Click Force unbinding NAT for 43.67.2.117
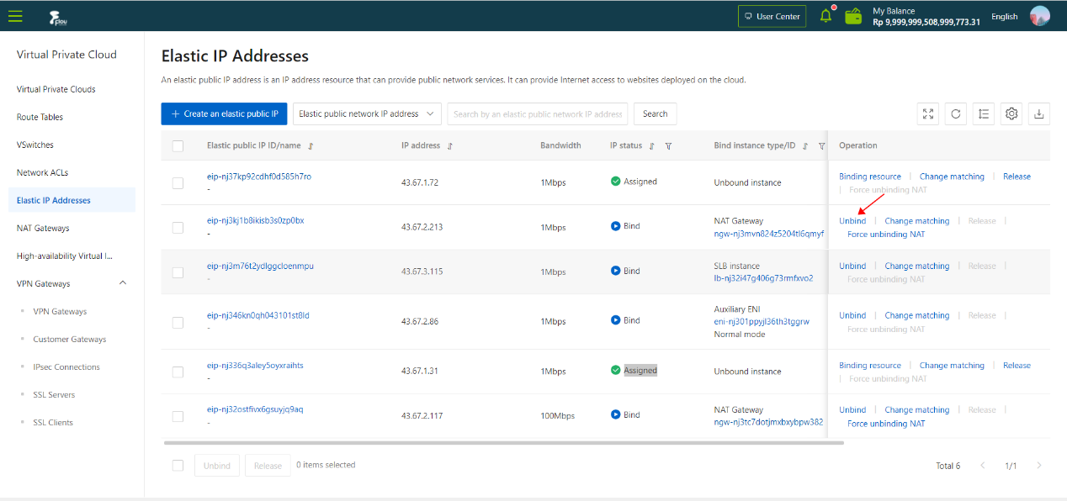Screen dimensions: 1067x501 pos(886,424)
